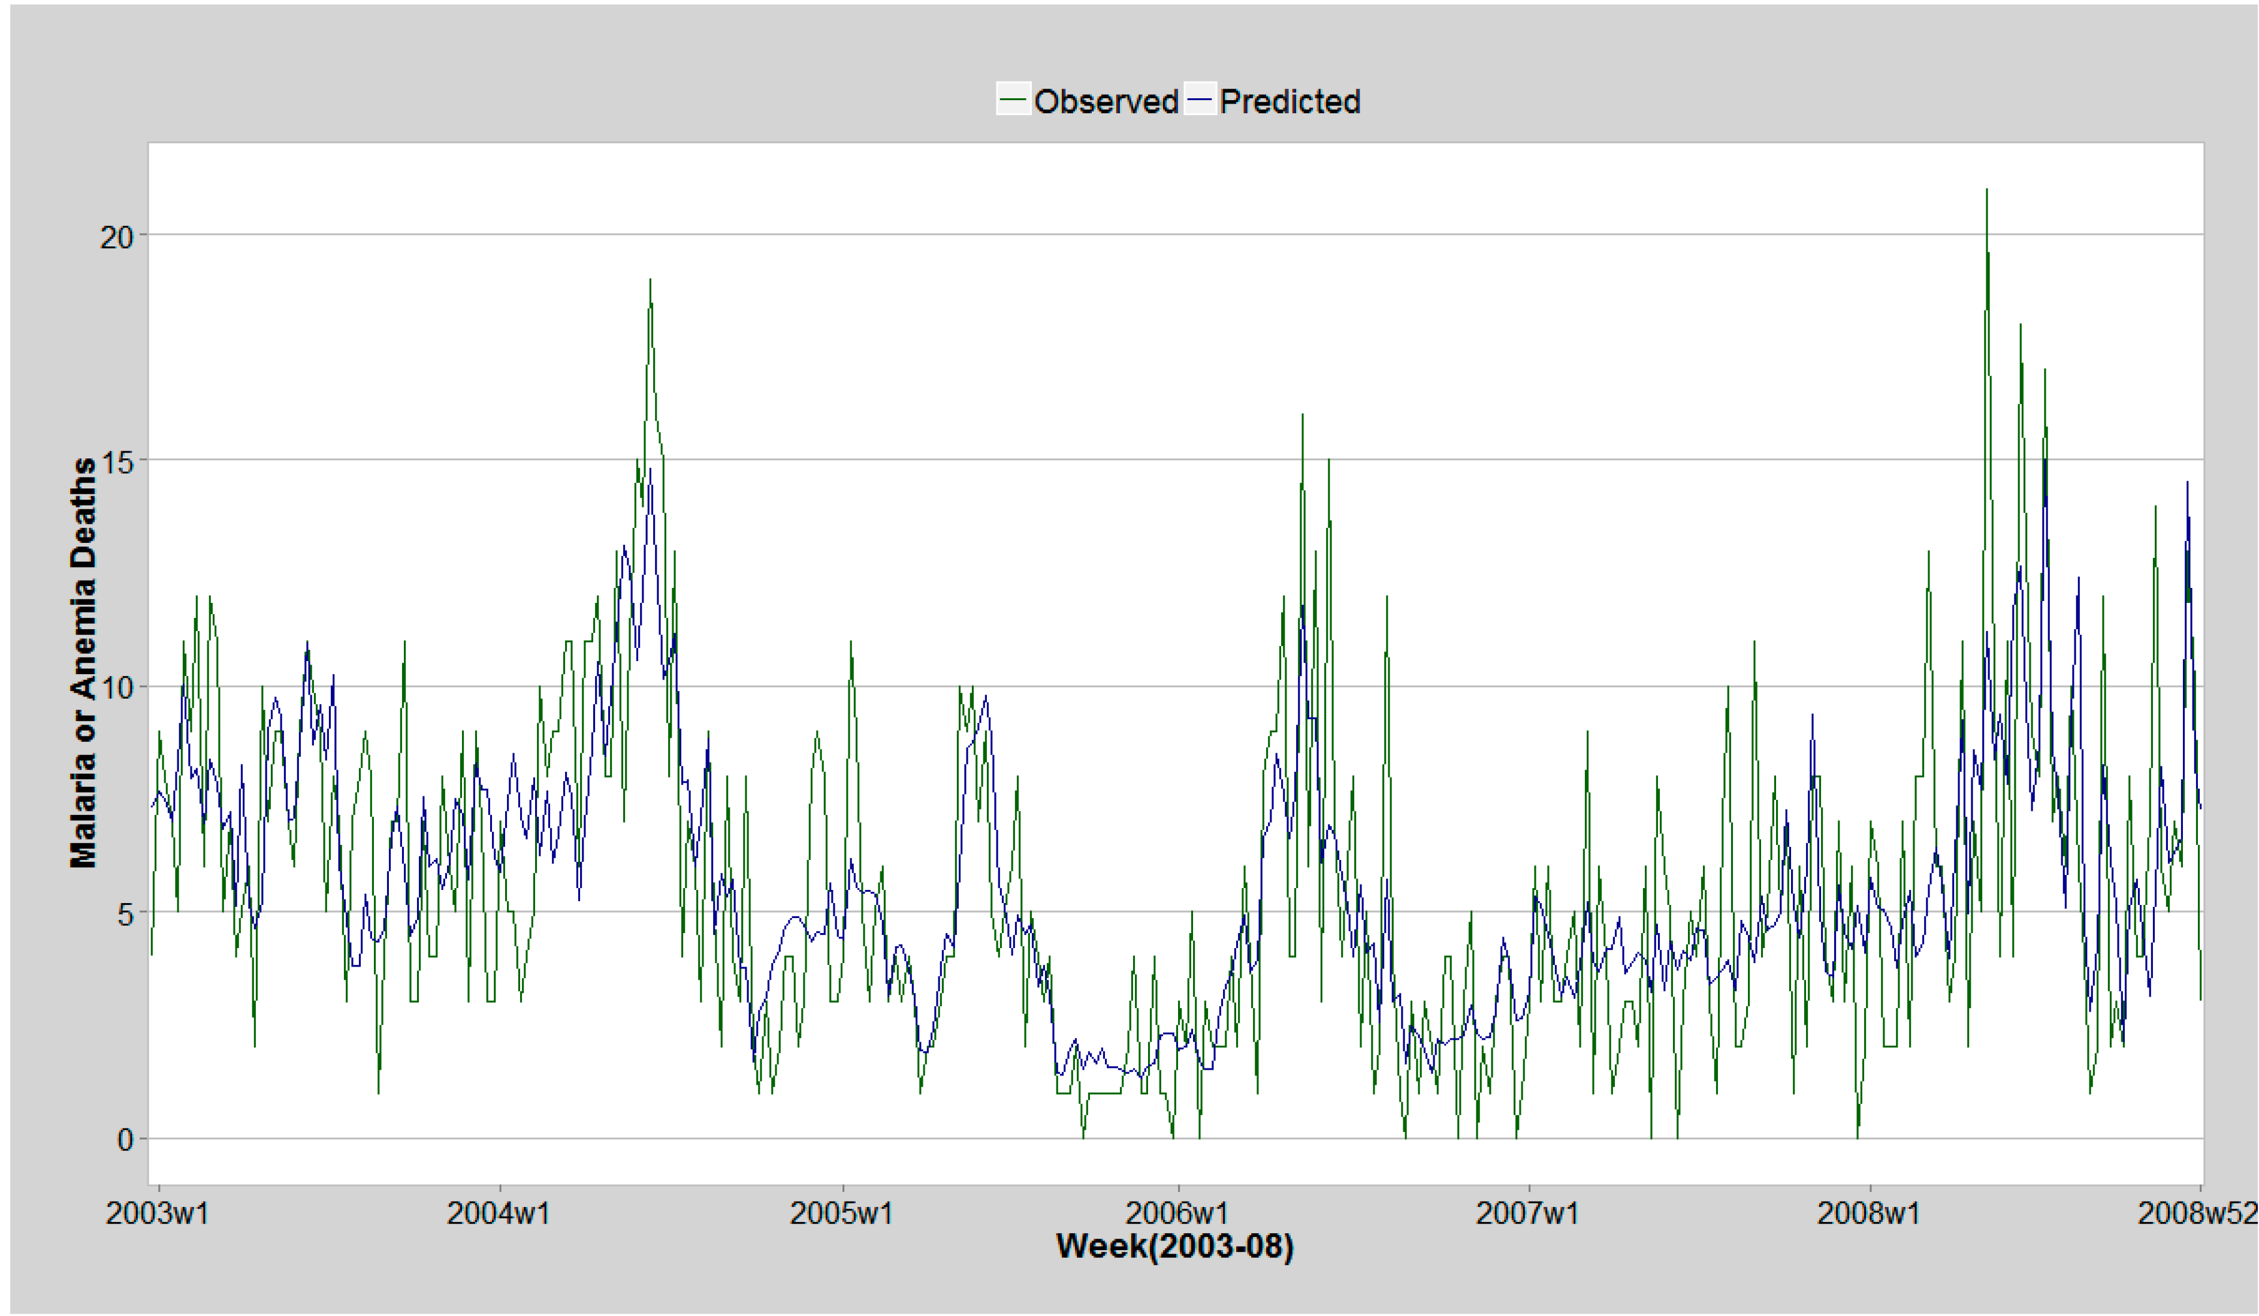The height and width of the screenshot is (1316, 2259).
Task: Click the Week(2003-08) x-axis title
Action: click(x=1174, y=1246)
